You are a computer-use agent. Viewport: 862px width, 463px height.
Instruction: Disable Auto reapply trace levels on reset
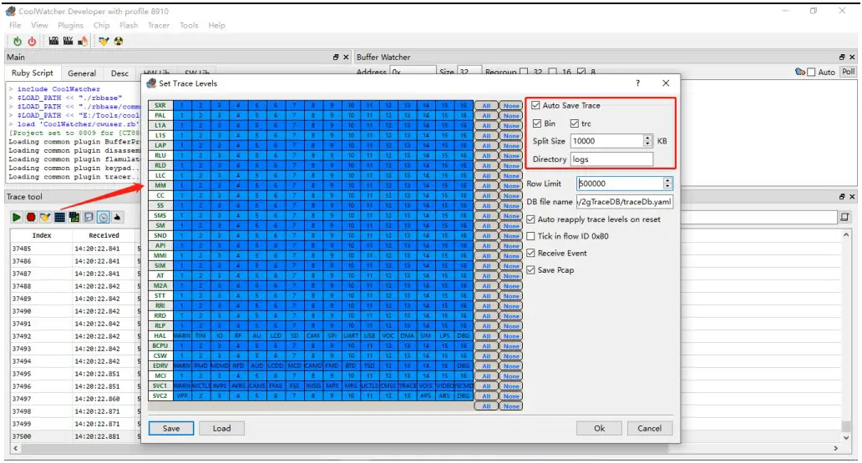pyautogui.click(x=530, y=219)
